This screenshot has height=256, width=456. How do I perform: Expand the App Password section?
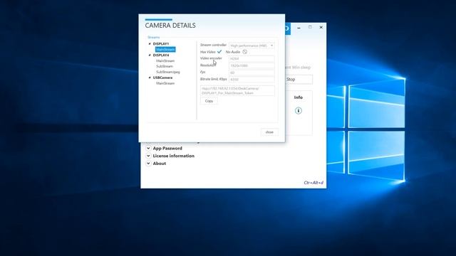pyautogui.click(x=148, y=149)
